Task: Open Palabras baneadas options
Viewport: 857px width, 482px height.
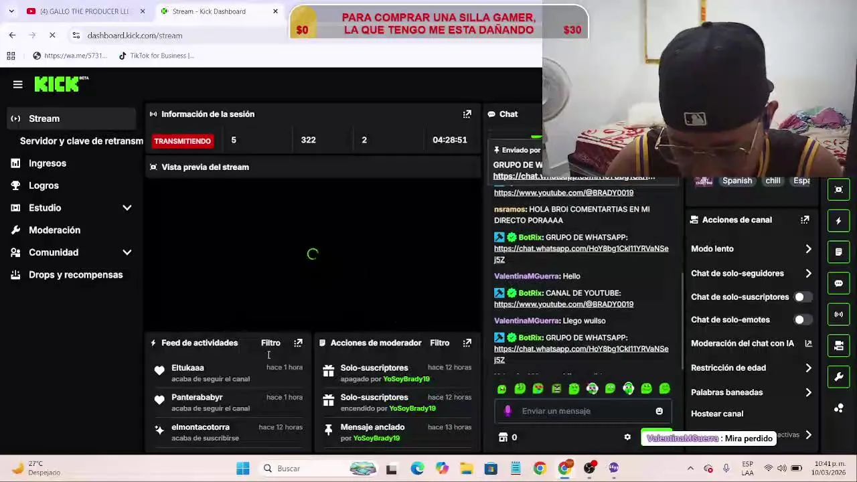Action: point(751,392)
